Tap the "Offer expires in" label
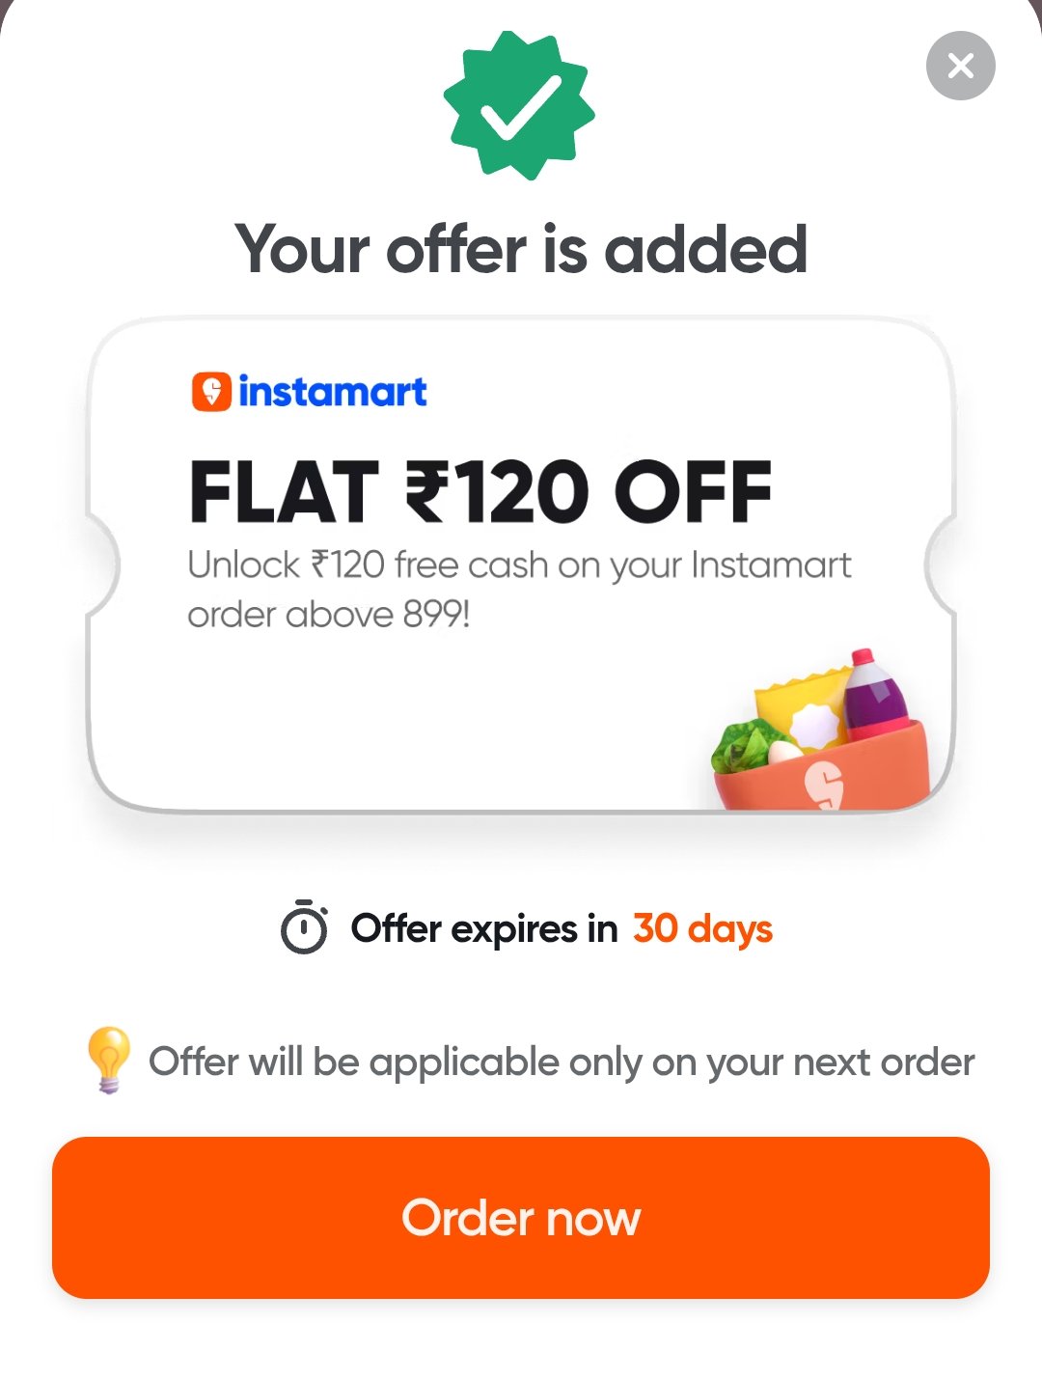Image resolution: width=1042 pixels, height=1380 pixels. [x=484, y=928]
